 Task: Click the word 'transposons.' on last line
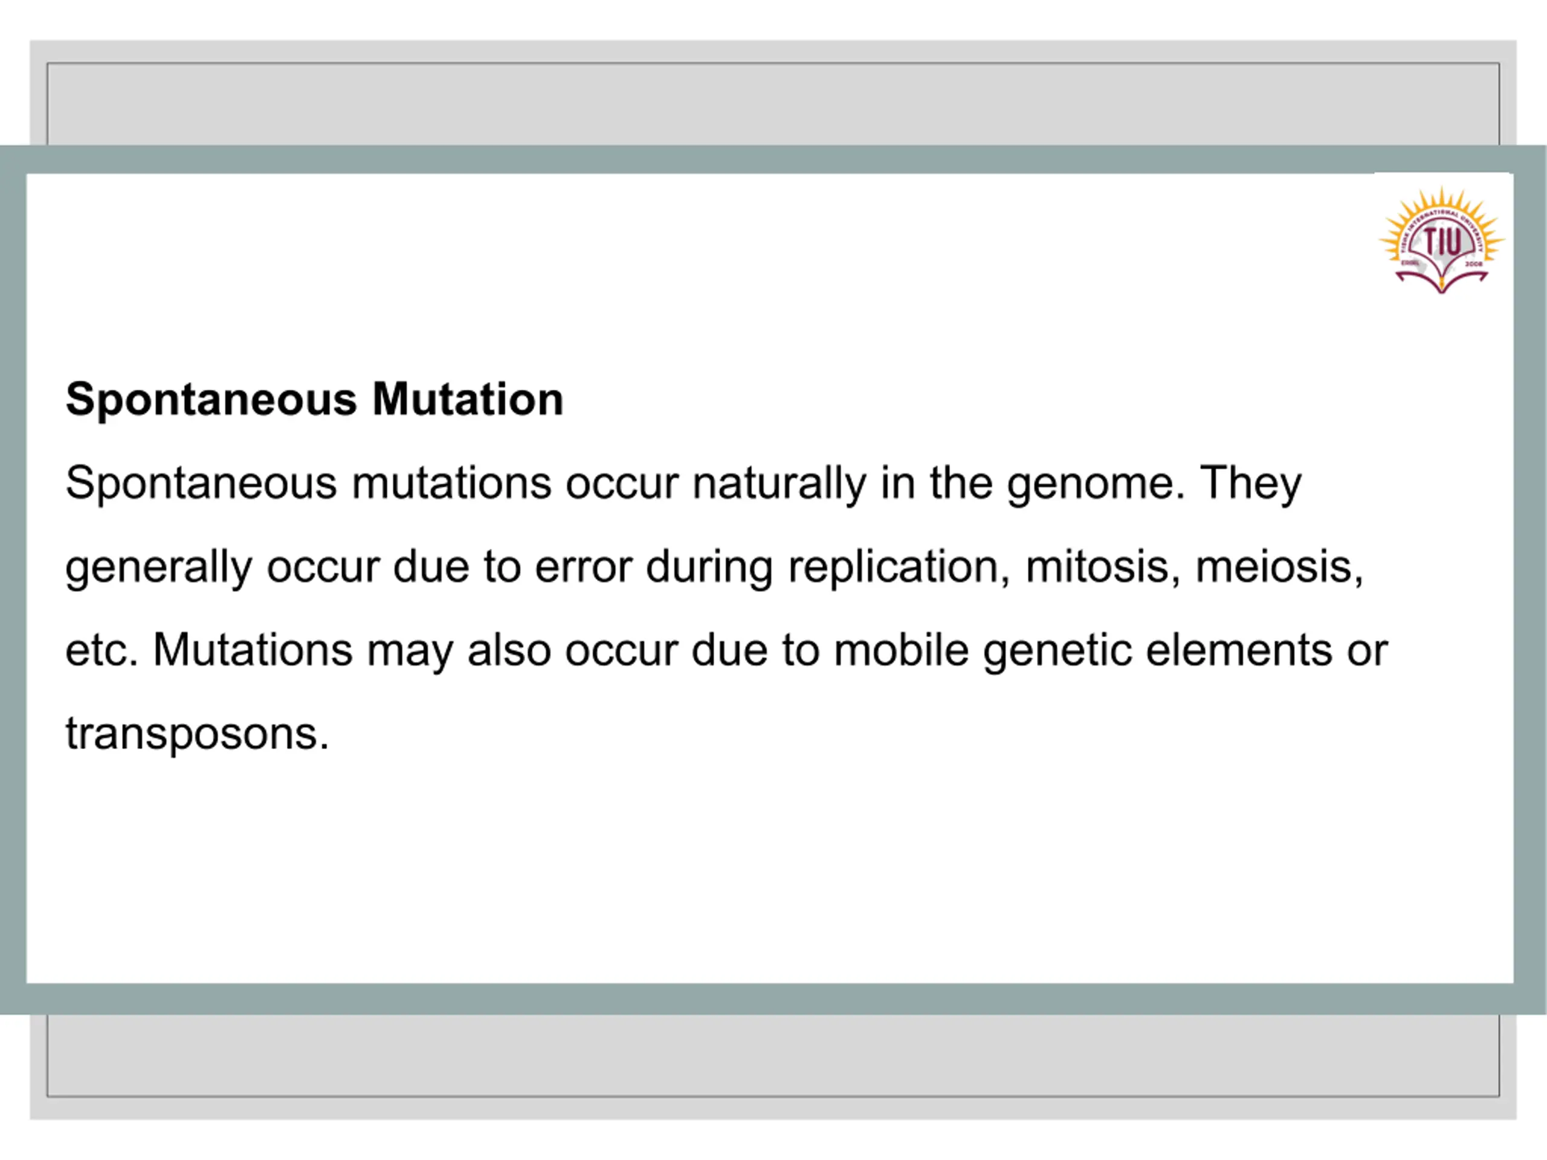196,734
